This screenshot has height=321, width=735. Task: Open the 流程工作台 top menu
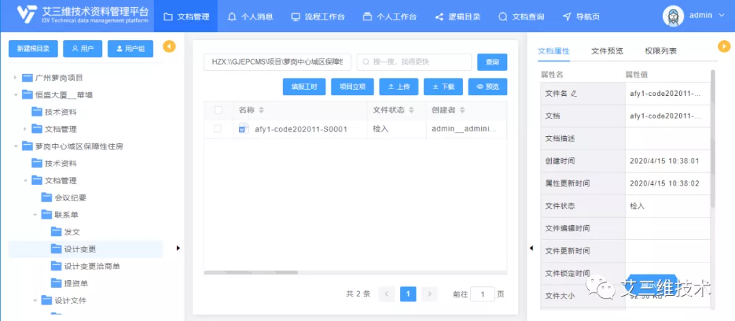(318, 16)
